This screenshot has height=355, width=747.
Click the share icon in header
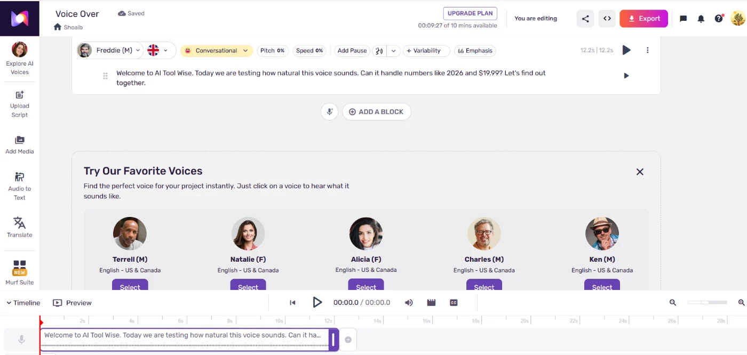(585, 19)
